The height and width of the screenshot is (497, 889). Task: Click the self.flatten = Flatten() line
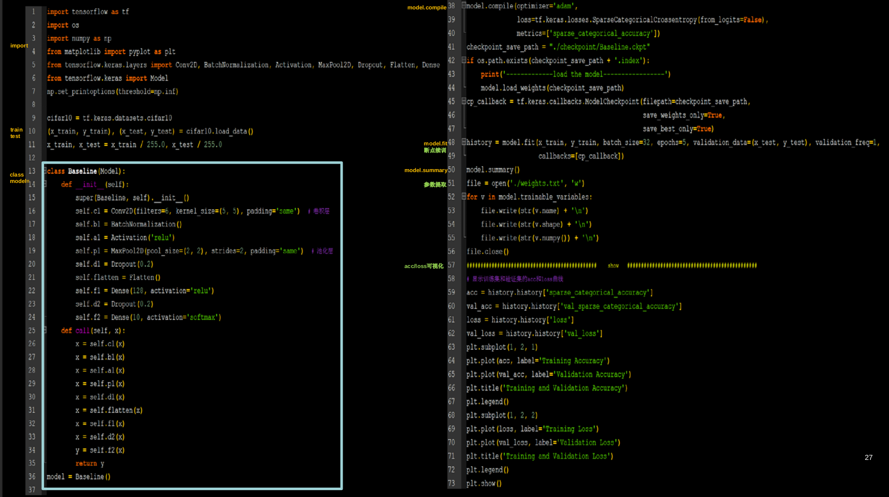click(118, 278)
